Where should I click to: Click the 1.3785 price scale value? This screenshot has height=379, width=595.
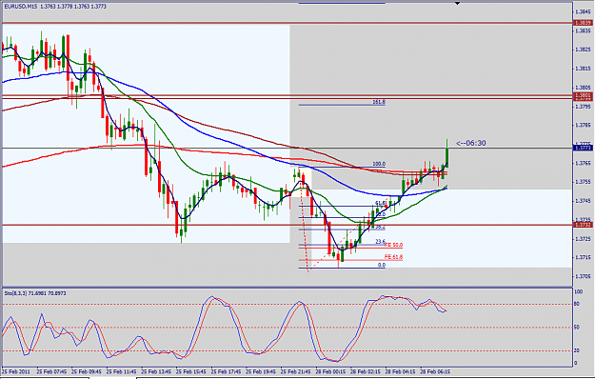pyautogui.click(x=584, y=125)
